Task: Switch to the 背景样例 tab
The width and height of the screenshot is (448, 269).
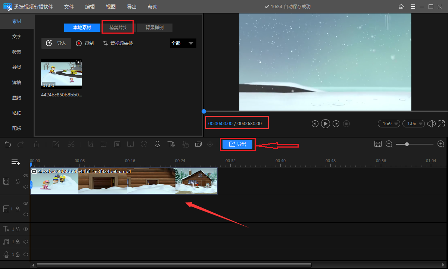Action: coord(154,28)
